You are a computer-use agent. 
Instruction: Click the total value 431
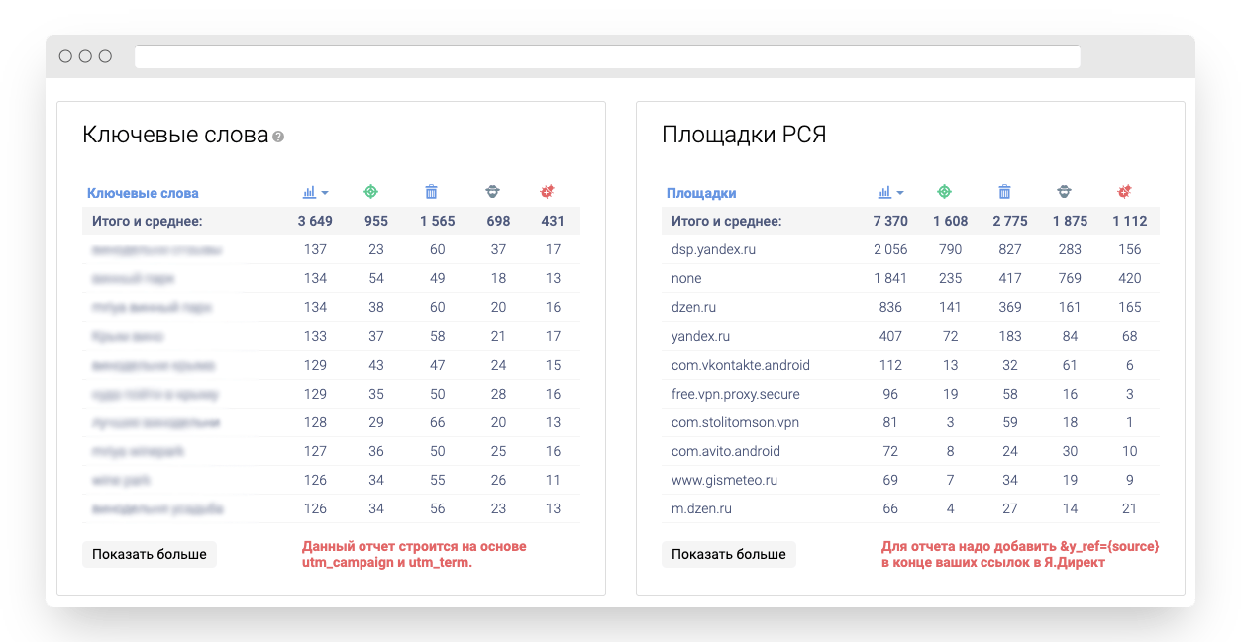coord(553,221)
